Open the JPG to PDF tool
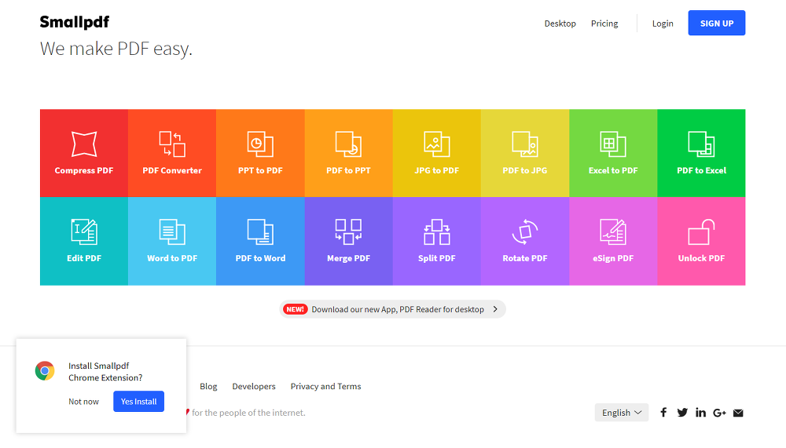The image size is (786, 448). click(x=436, y=153)
